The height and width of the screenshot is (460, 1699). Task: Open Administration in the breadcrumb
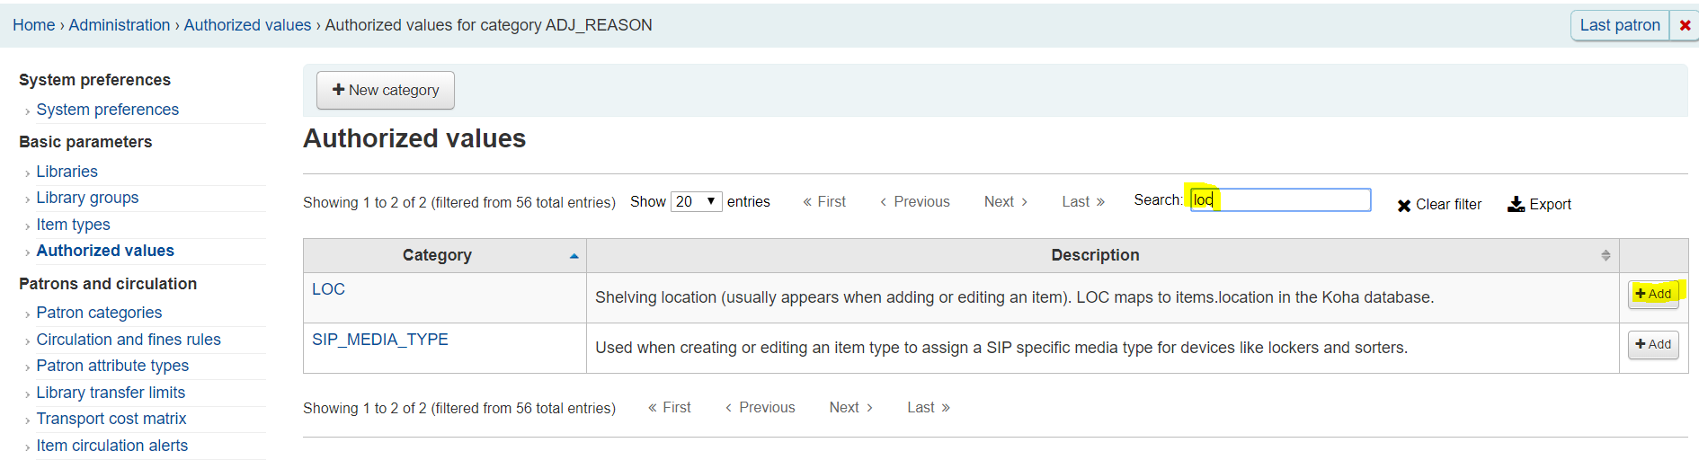tap(120, 25)
